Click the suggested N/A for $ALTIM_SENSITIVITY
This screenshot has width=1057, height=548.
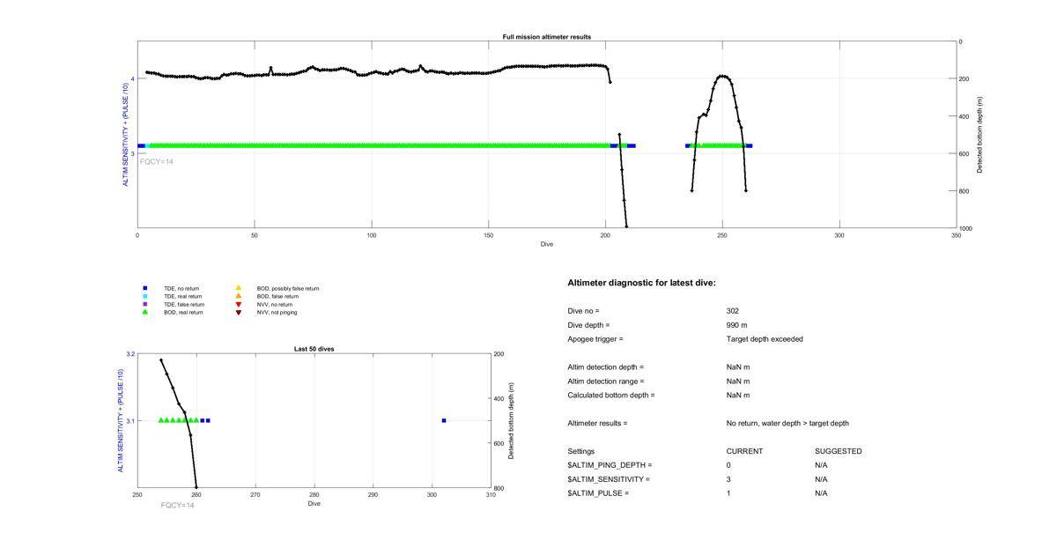click(x=821, y=479)
